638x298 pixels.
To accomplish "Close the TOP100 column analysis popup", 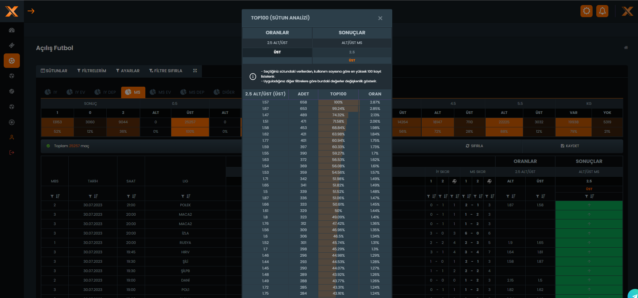I will click(x=380, y=18).
